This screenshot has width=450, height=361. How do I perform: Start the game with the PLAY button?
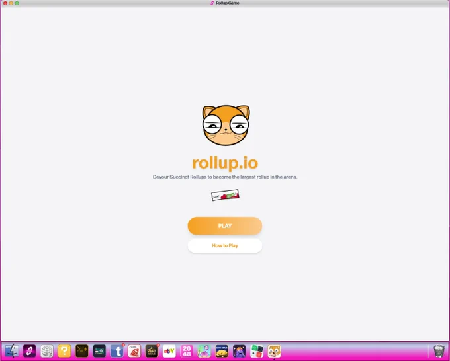pos(225,226)
